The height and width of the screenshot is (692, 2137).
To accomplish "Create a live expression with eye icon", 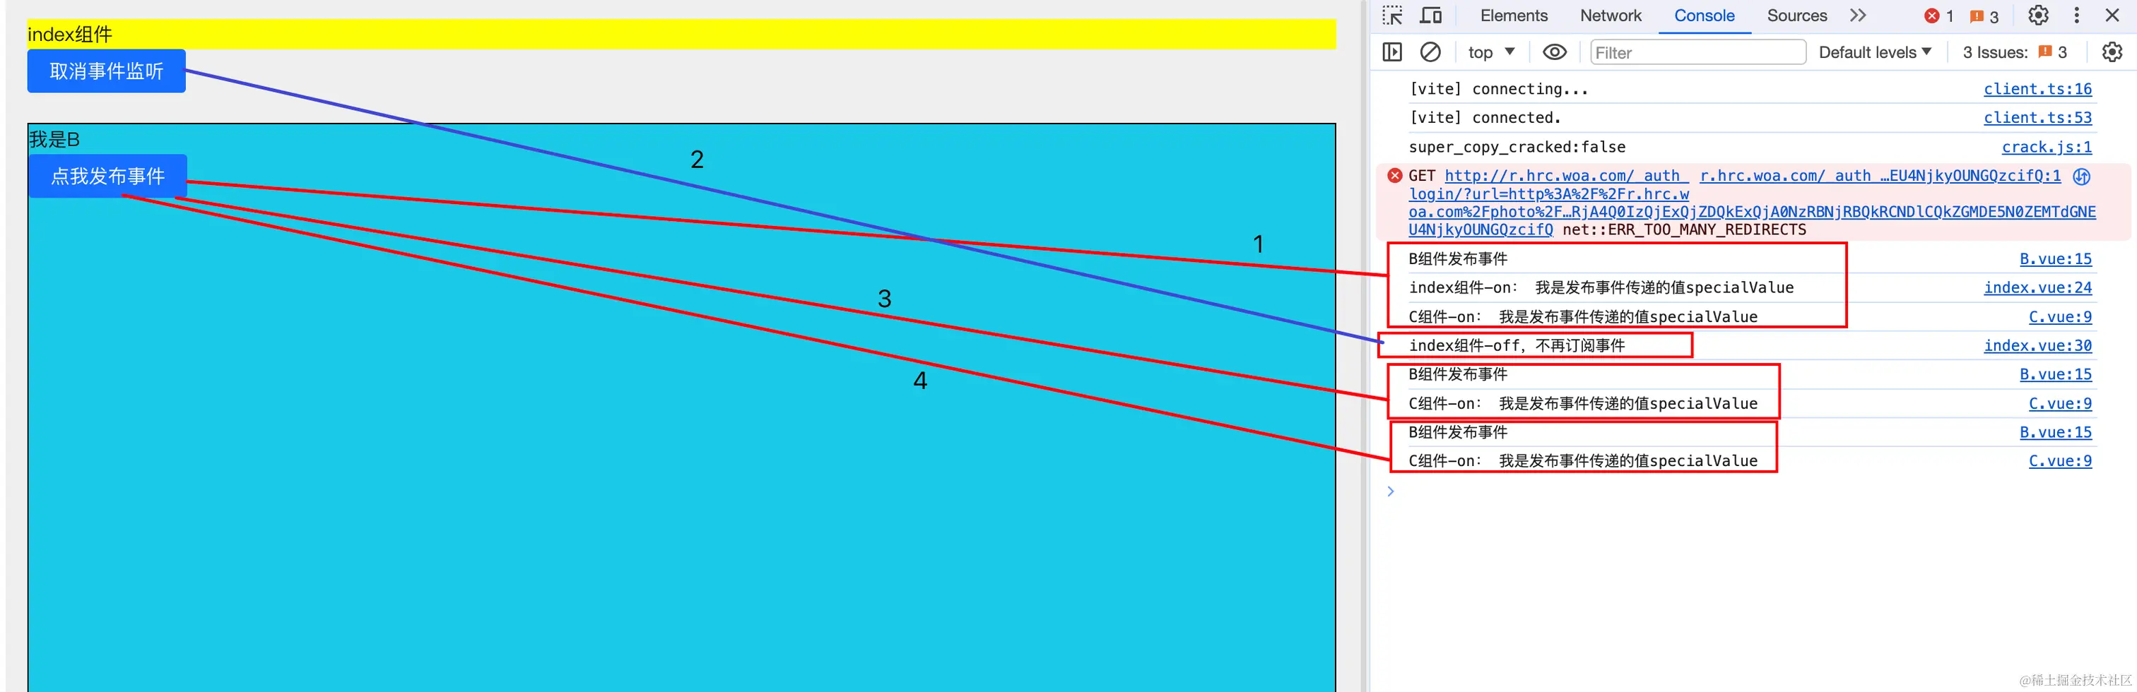I will pos(1554,52).
